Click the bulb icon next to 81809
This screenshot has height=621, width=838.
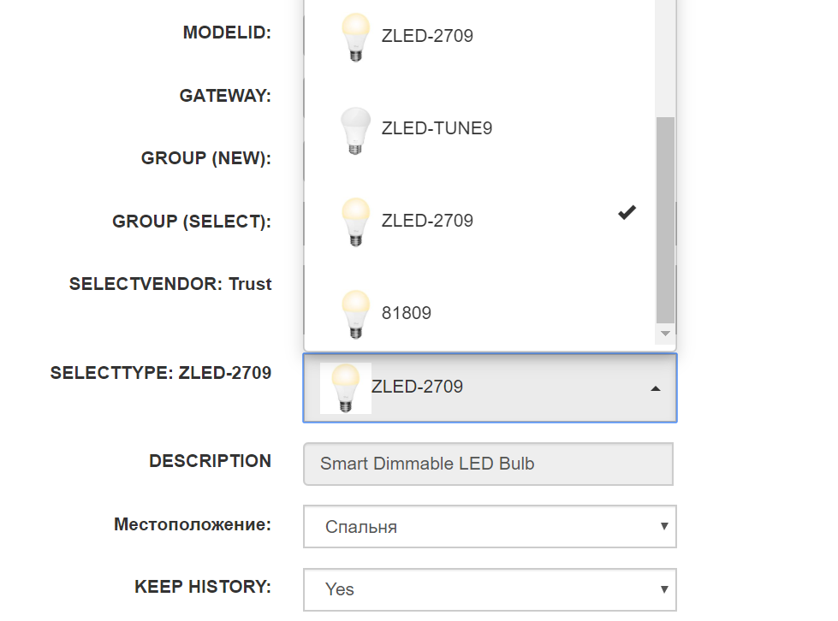pos(355,314)
